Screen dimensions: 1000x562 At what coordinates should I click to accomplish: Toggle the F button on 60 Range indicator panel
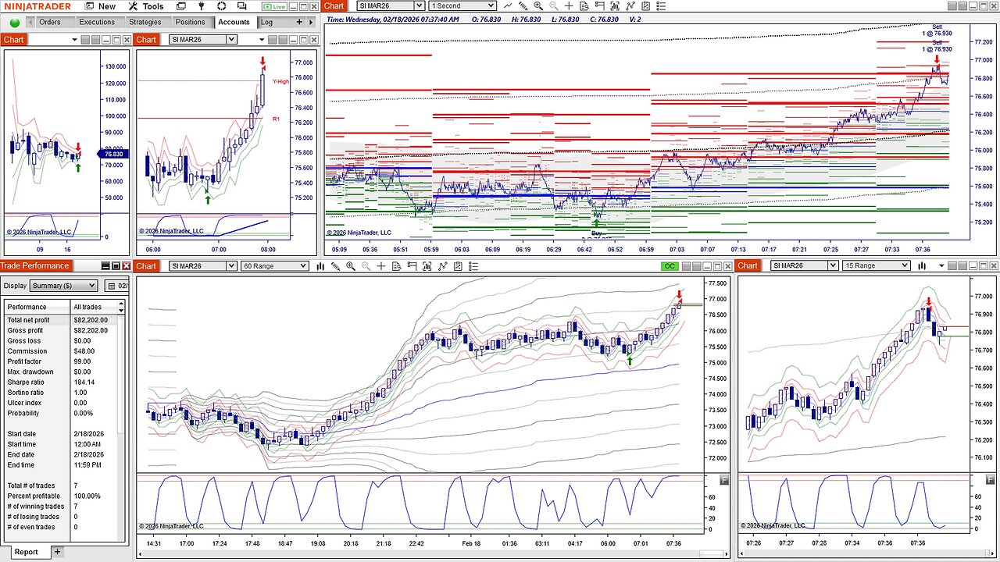click(723, 479)
